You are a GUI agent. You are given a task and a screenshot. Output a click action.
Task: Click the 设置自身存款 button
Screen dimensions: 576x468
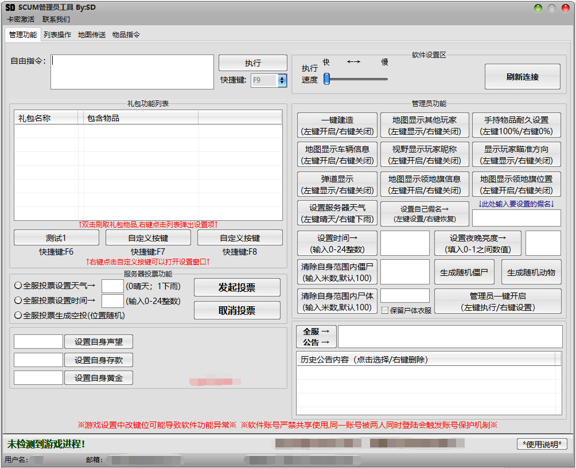click(99, 360)
